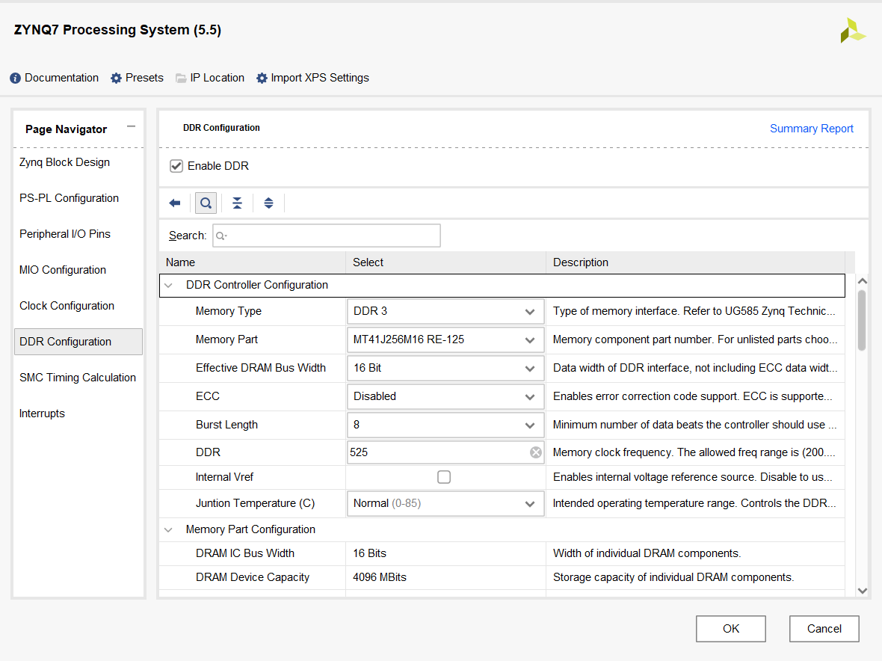
Task: Go to Clock Configuration page
Action: click(67, 306)
